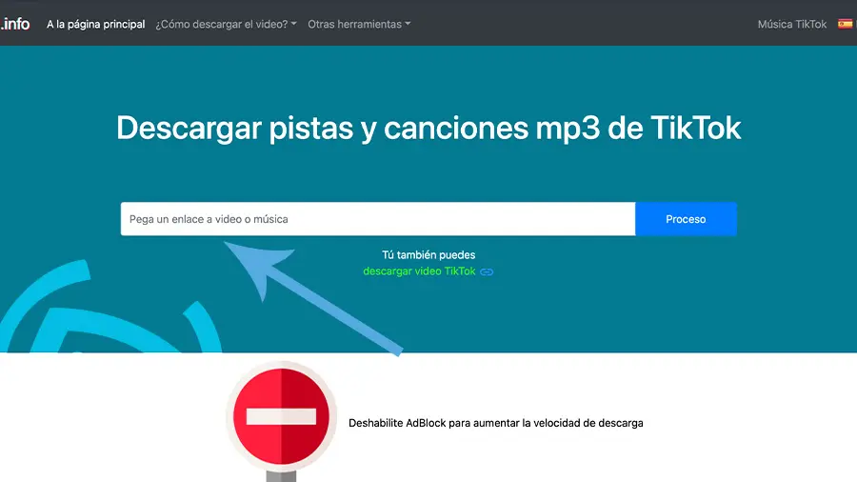Focus the 'Pega un enlace' input field

378,219
